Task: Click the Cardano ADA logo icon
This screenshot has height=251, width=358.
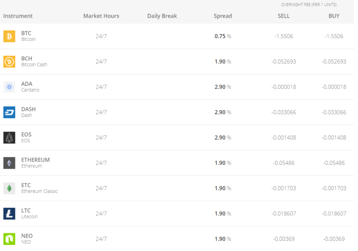Action: (9, 87)
